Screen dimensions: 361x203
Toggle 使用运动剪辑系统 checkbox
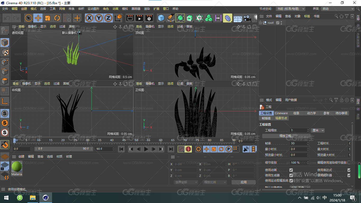tap(291, 181)
